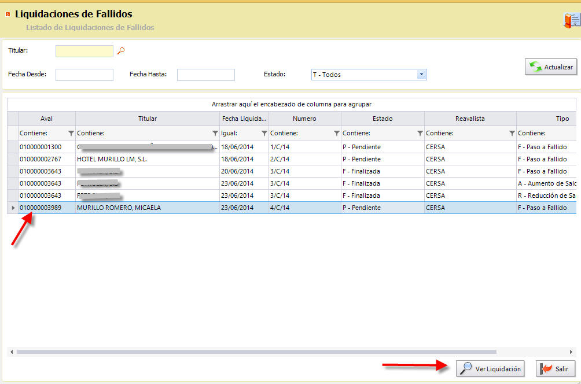Sort by the Aval column header
The width and height of the screenshot is (581, 384).
click(x=47, y=119)
